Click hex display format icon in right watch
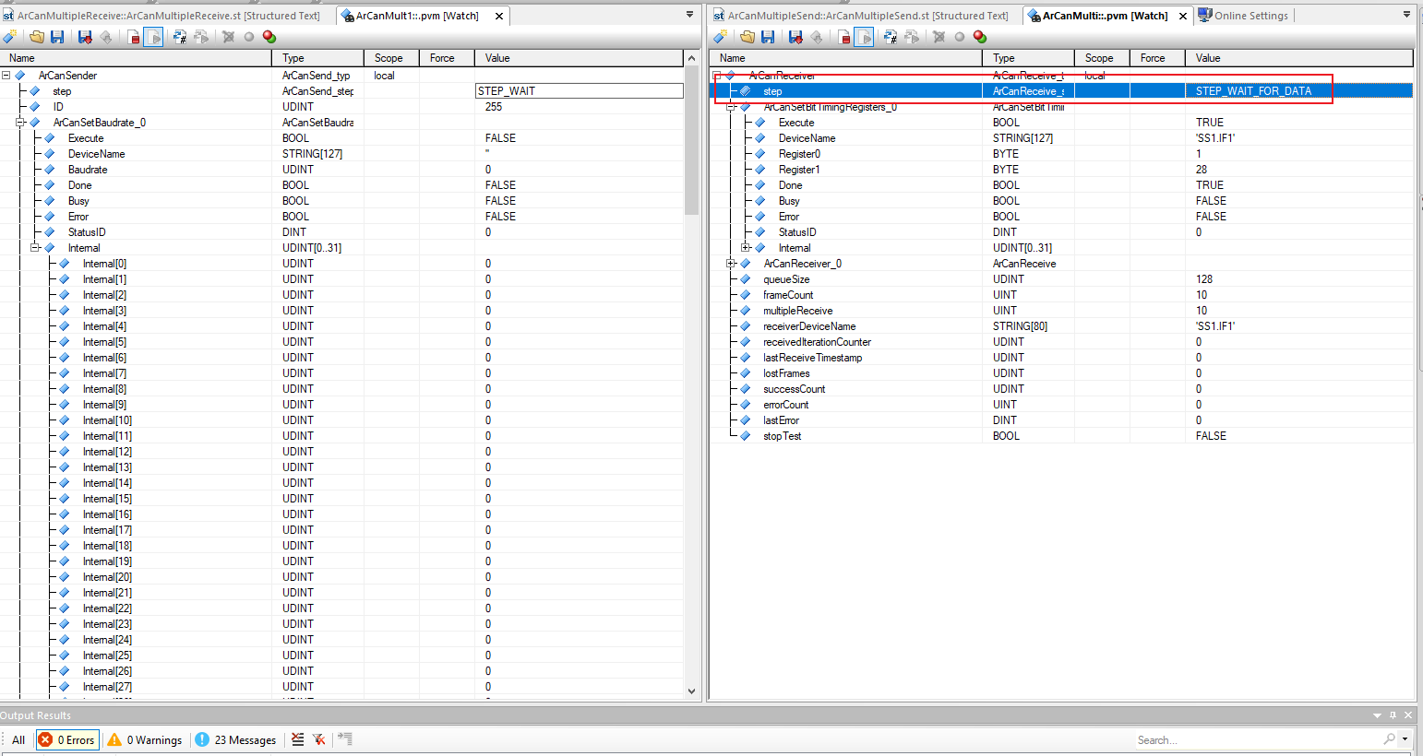The image size is (1423, 756). click(891, 37)
